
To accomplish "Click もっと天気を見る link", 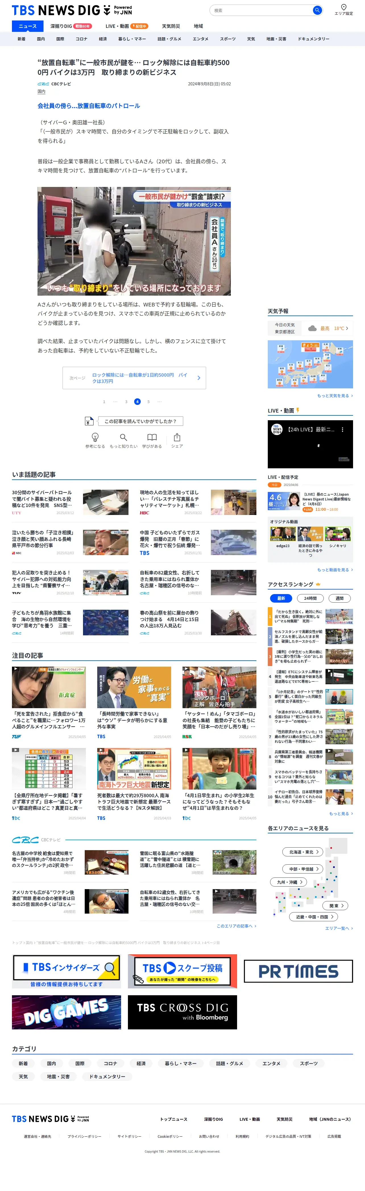I will [335, 396].
